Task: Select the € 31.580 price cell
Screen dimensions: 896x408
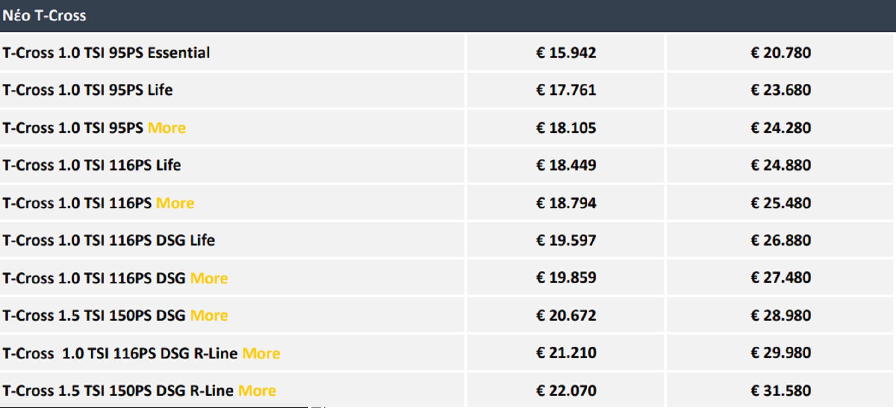Action: coord(780,391)
